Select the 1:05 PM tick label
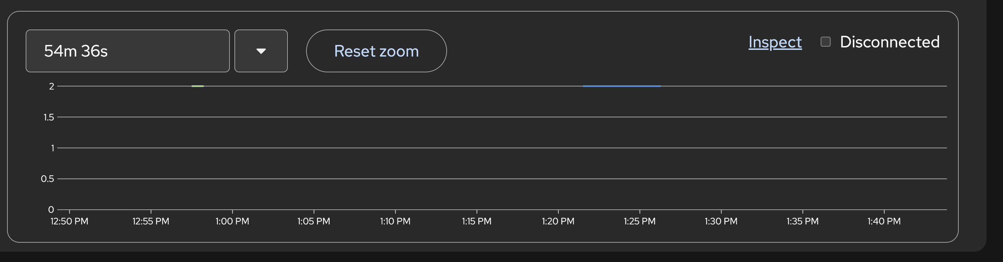Viewport: 1003px width, 262px height. (x=313, y=221)
